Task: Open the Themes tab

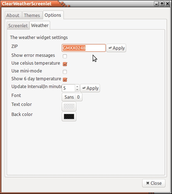Action: [x=32, y=15]
